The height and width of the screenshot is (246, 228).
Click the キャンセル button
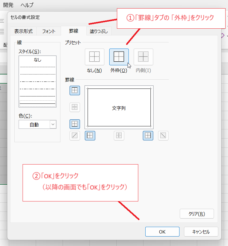point(201,232)
